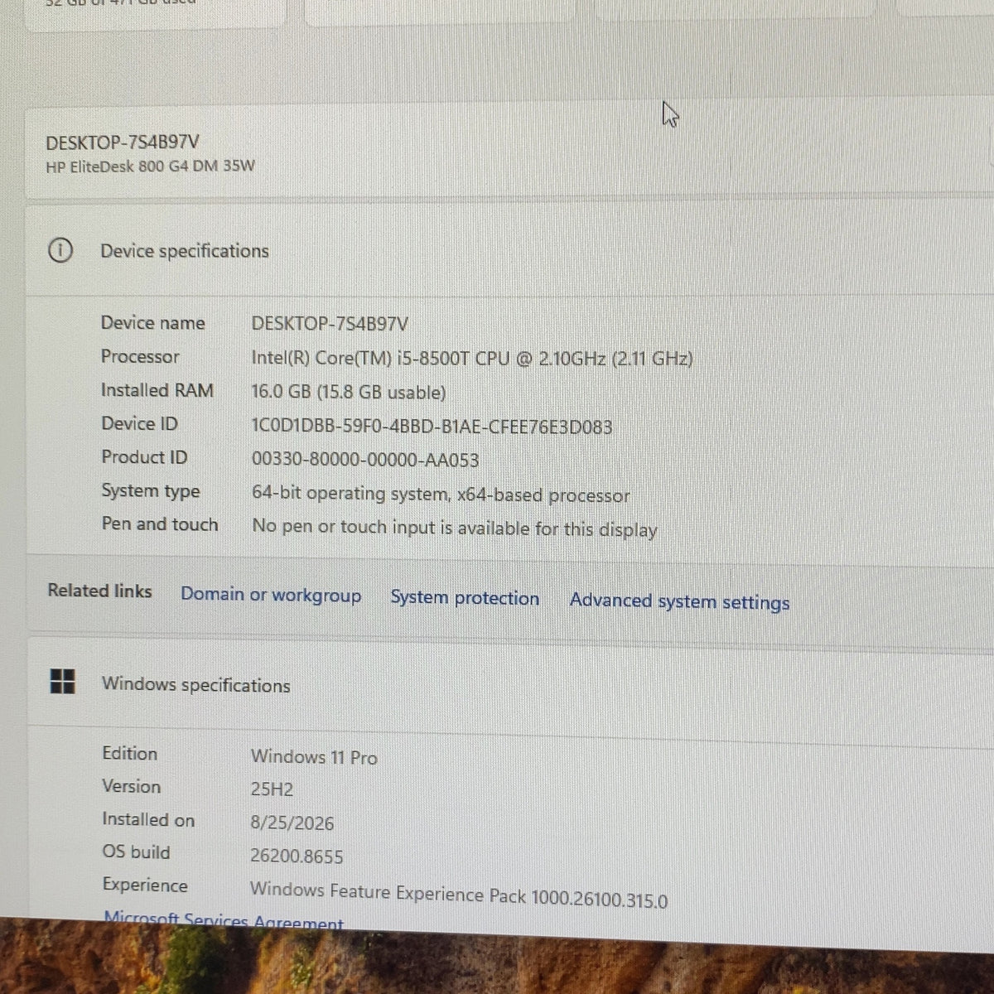Click the Related links label

coord(99,591)
